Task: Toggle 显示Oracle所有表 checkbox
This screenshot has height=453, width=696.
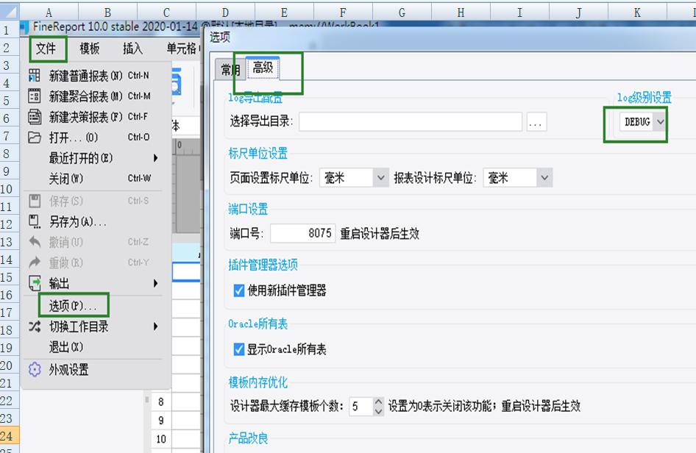Action: click(x=239, y=349)
